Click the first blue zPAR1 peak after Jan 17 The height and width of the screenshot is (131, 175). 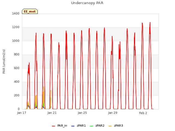28,105
